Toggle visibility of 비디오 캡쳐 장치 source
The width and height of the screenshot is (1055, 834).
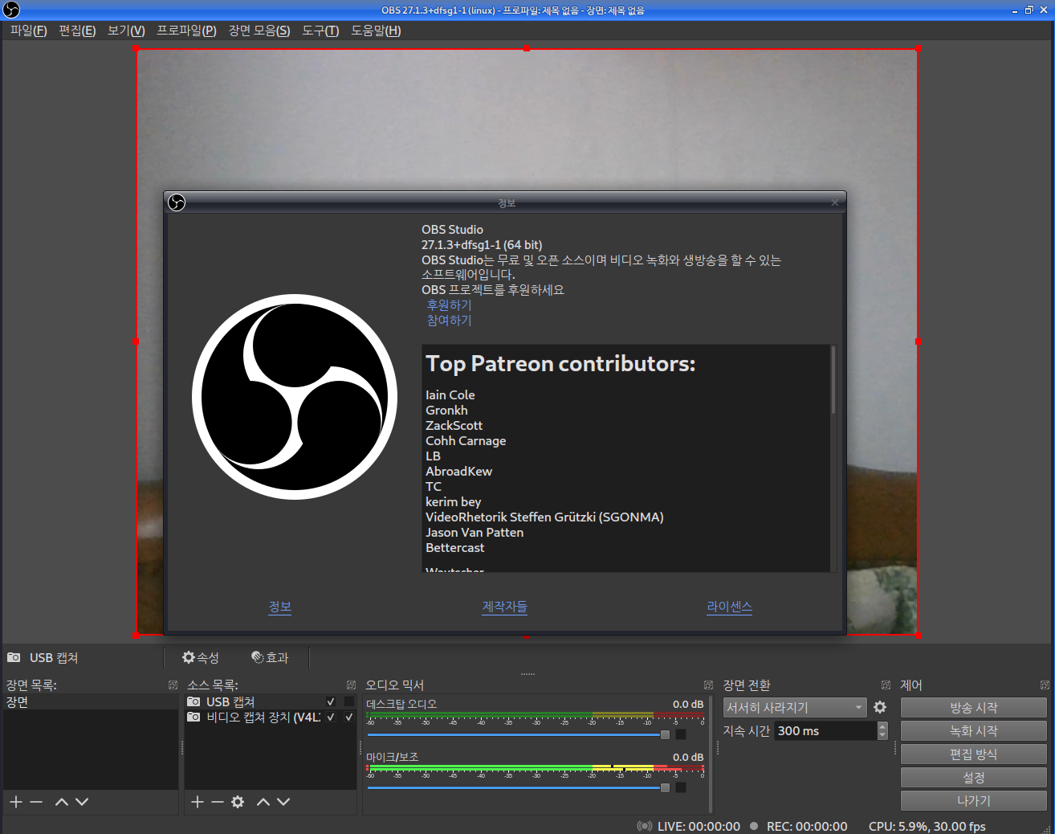331,717
